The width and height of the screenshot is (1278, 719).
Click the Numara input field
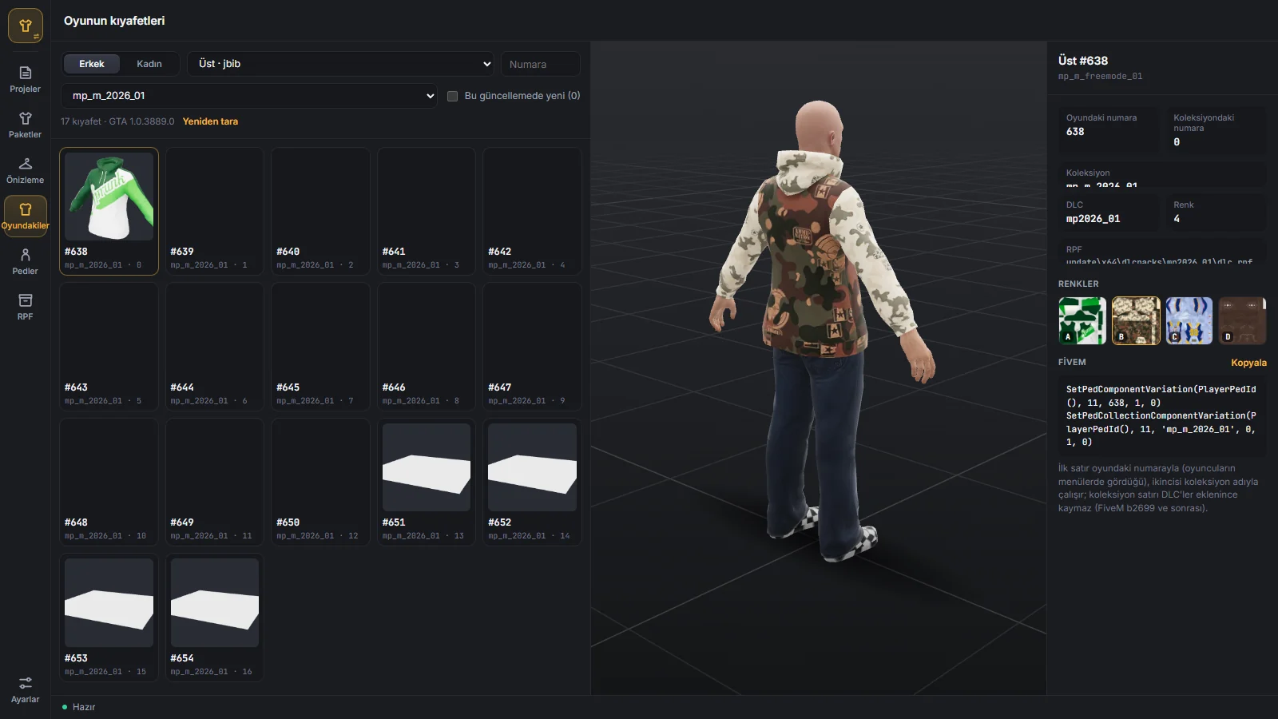[540, 64]
